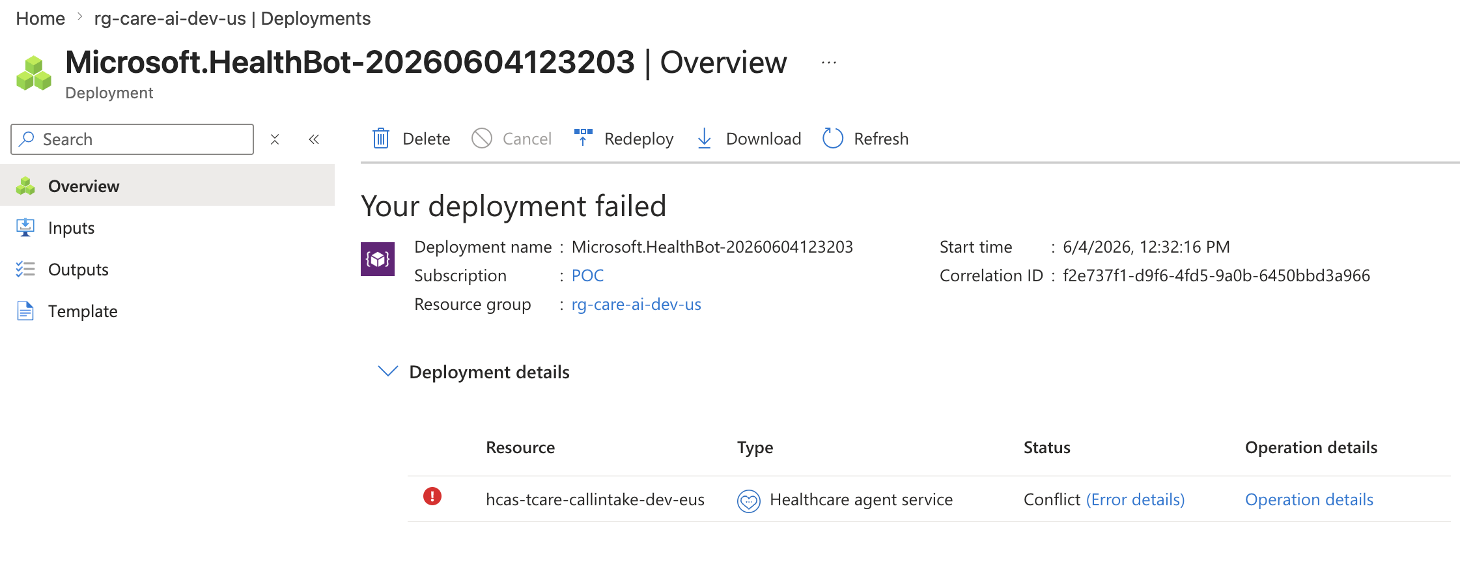Click the Status column header
Screen dimensions: 1460x586
pos(1047,447)
